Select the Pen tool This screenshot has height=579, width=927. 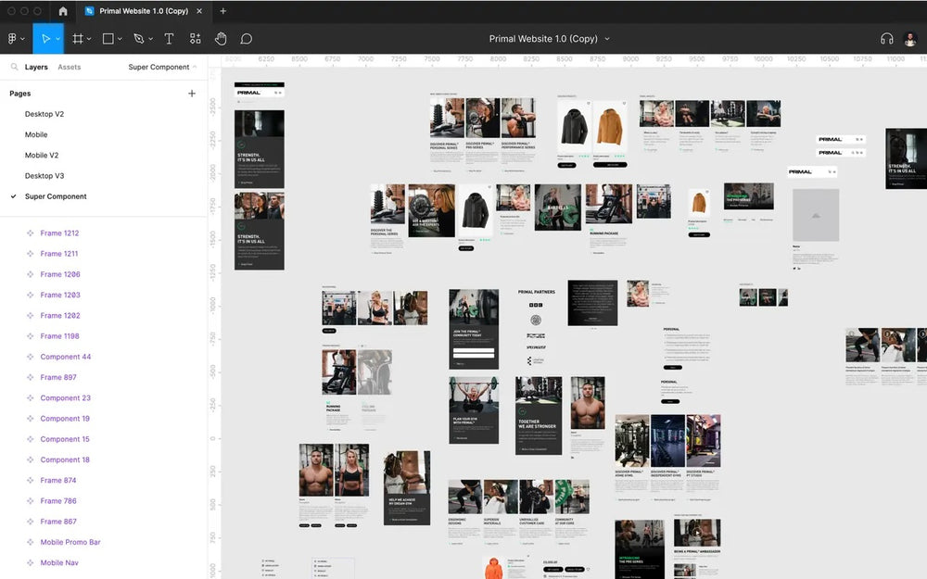point(138,39)
